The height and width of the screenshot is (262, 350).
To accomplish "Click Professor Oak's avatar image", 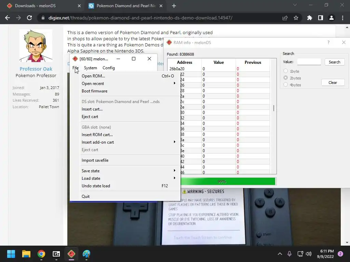I will pos(36,46).
